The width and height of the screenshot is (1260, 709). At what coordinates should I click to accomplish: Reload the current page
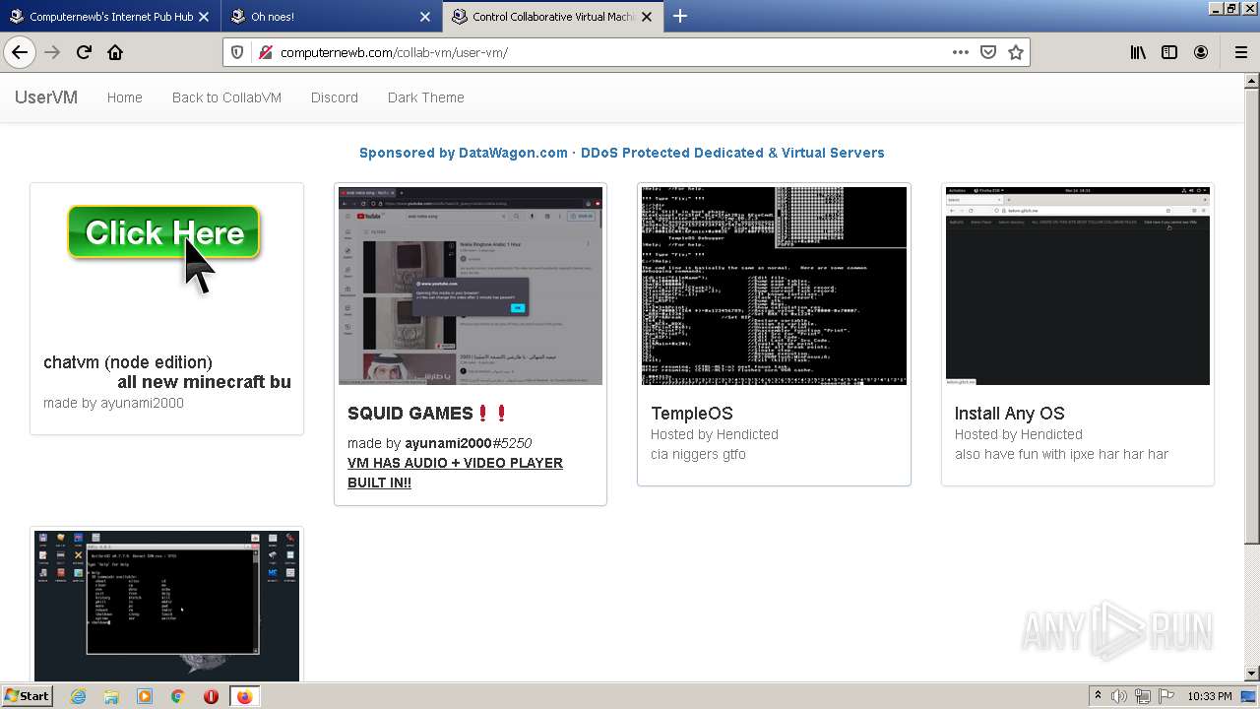84,52
